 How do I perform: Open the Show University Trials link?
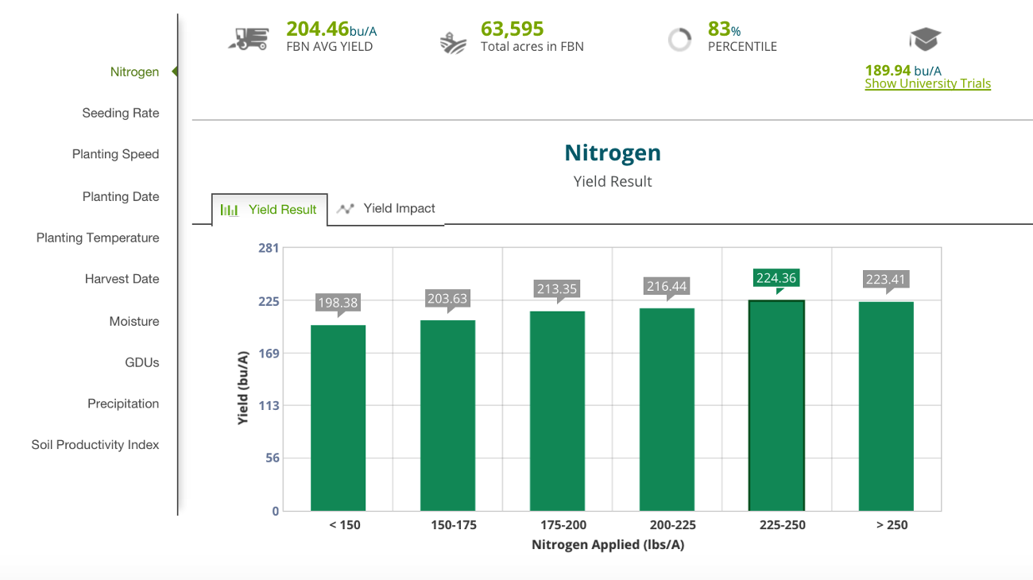click(927, 83)
